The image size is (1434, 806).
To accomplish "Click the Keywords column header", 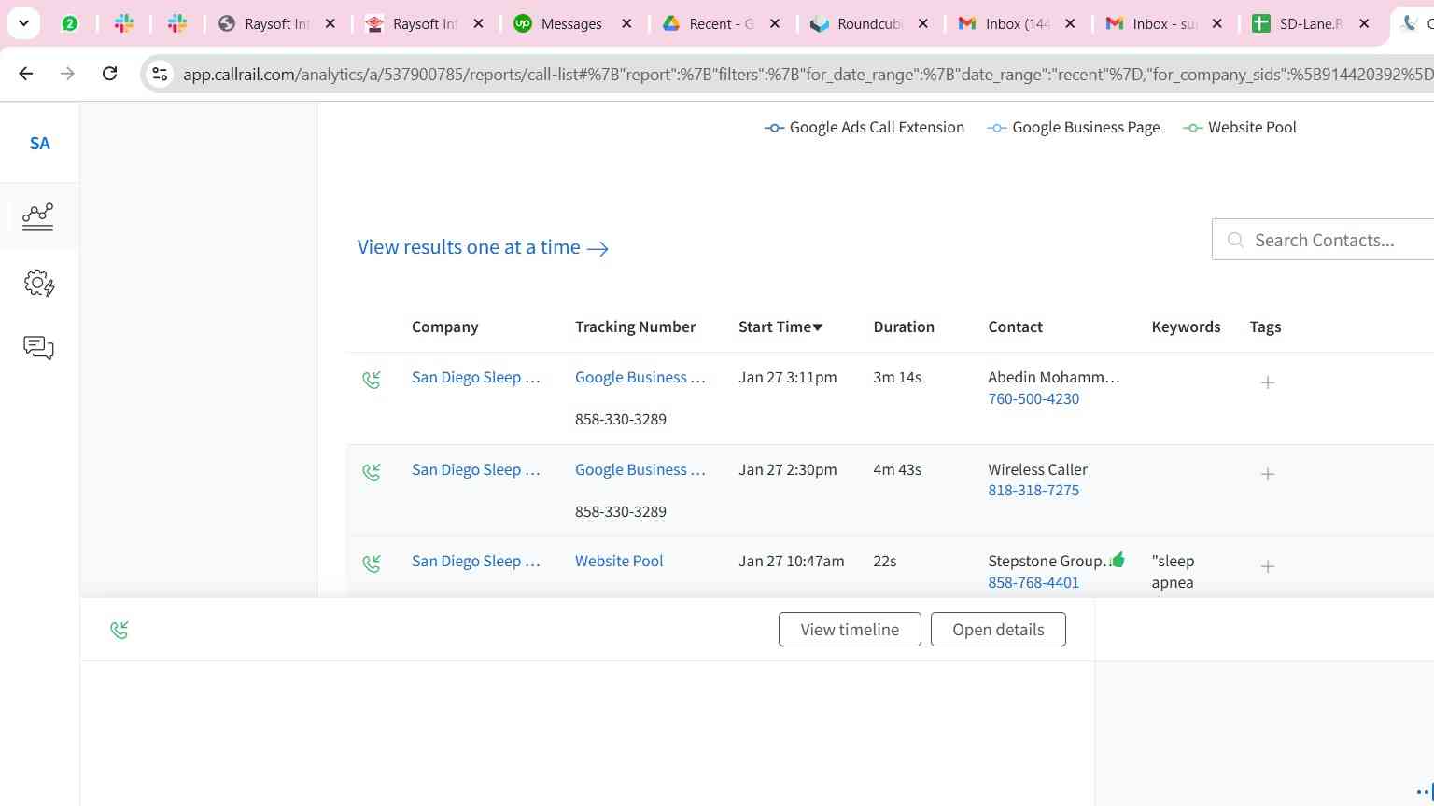I will (x=1187, y=327).
